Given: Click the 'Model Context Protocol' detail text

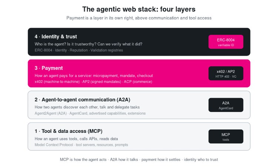Looking at the screenshot, I should (54, 145).
